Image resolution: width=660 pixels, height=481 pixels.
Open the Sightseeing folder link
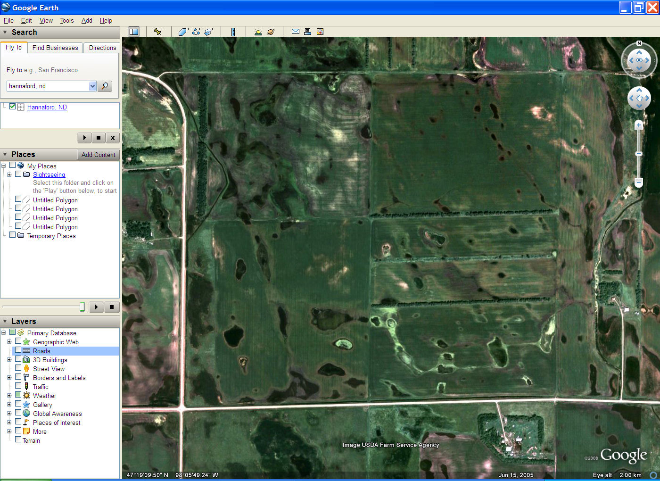[49, 174]
